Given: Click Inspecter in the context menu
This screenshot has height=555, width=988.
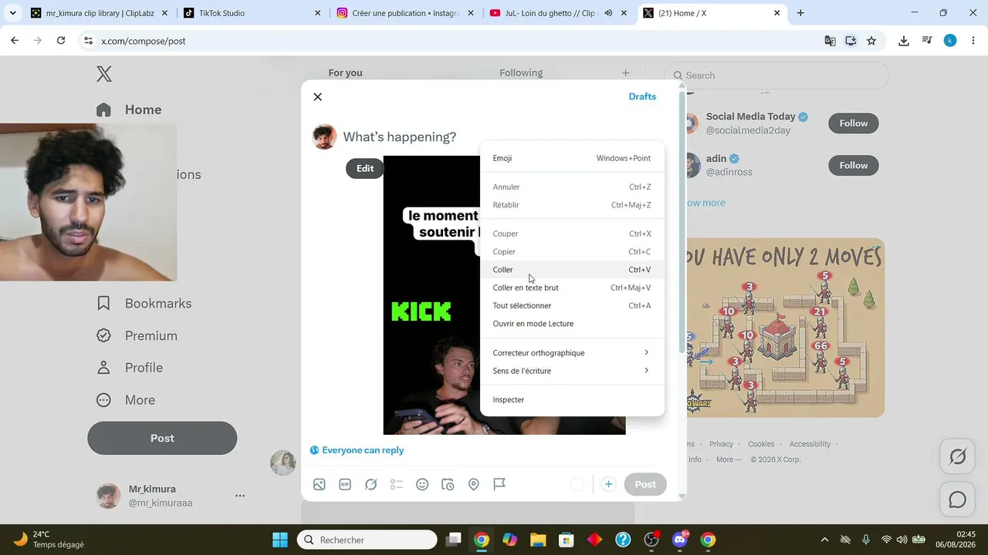Looking at the screenshot, I should click(x=572, y=399).
